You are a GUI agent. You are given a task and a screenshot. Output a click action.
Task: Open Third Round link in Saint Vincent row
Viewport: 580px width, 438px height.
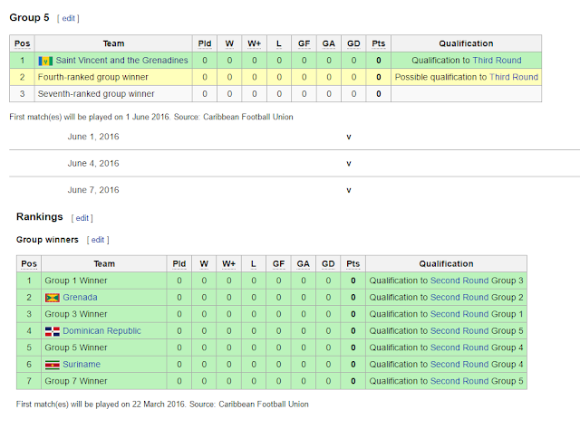point(497,61)
